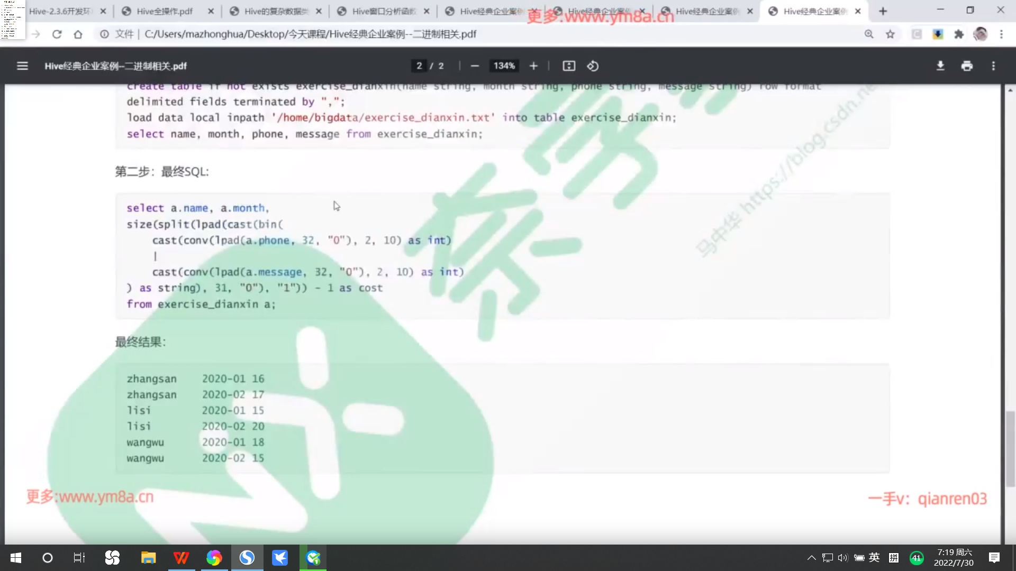Select the 134% zoom level field
1016x571 pixels.
[504, 66]
